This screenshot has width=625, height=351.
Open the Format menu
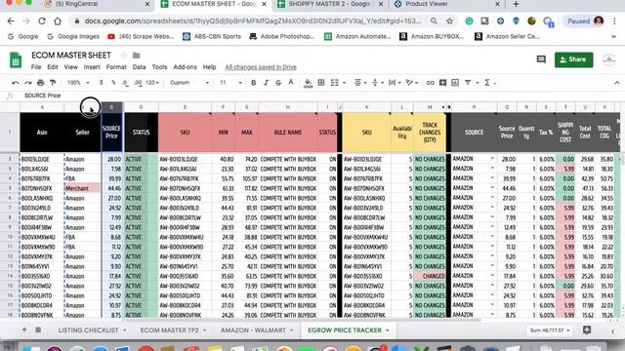(x=116, y=67)
